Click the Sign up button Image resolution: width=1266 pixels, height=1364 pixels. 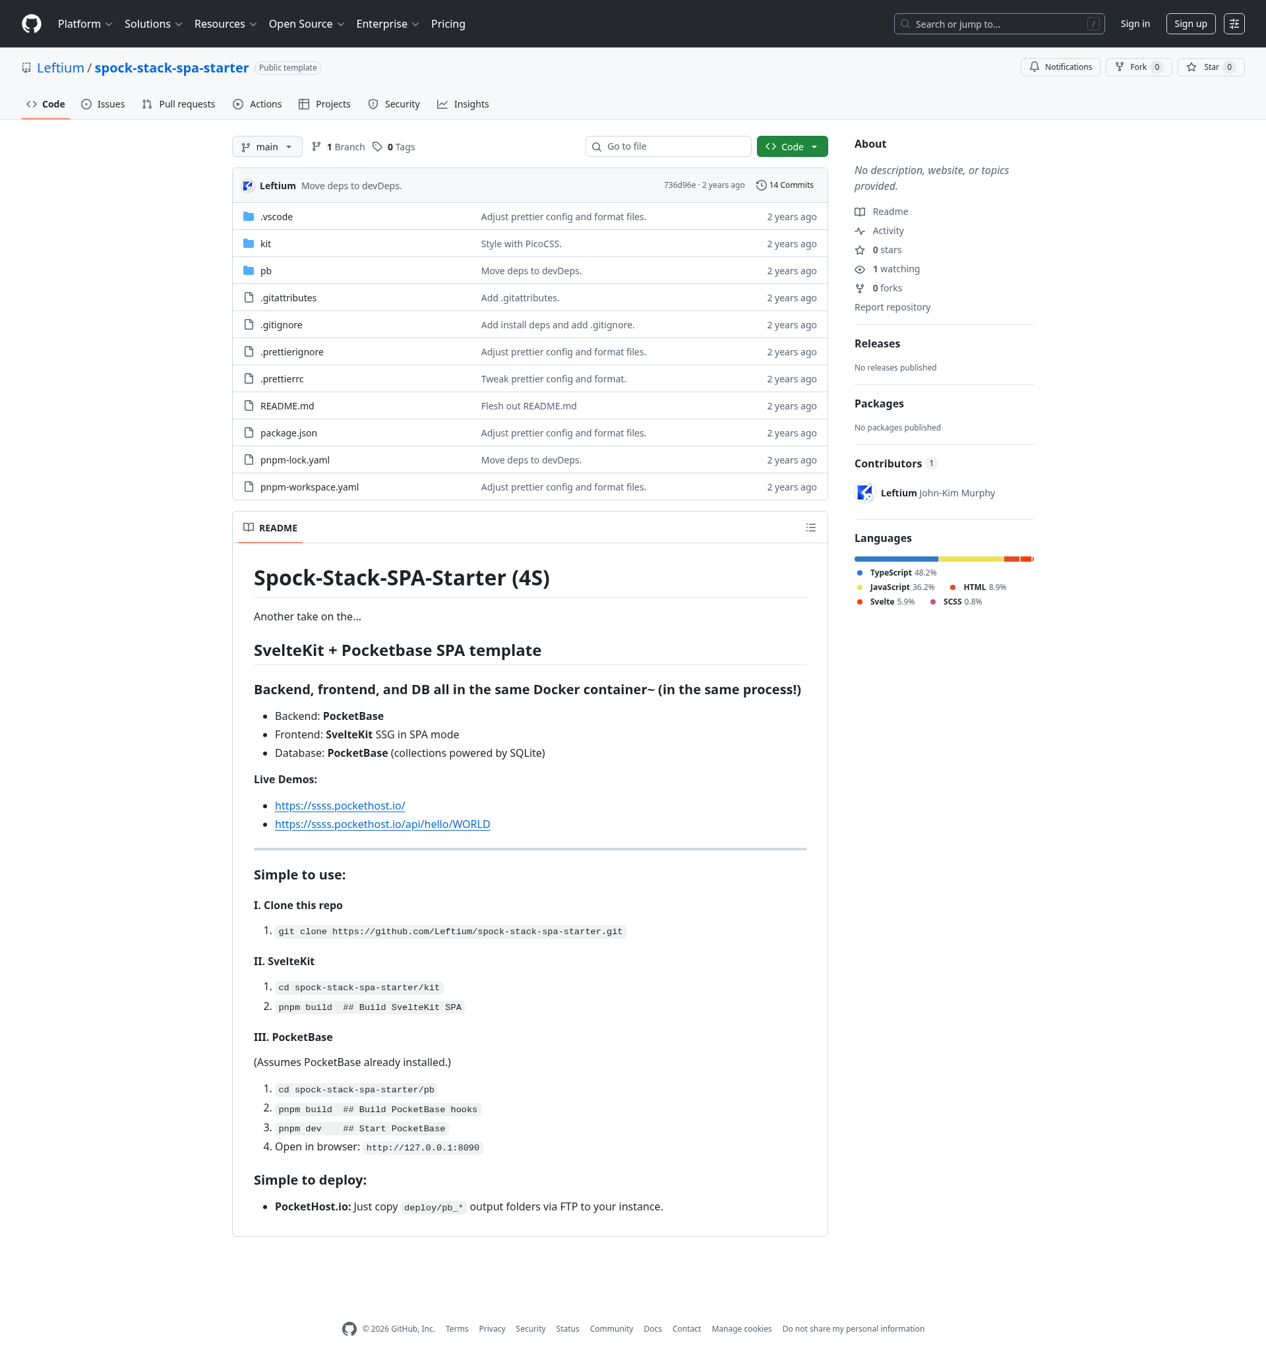pyautogui.click(x=1191, y=24)
